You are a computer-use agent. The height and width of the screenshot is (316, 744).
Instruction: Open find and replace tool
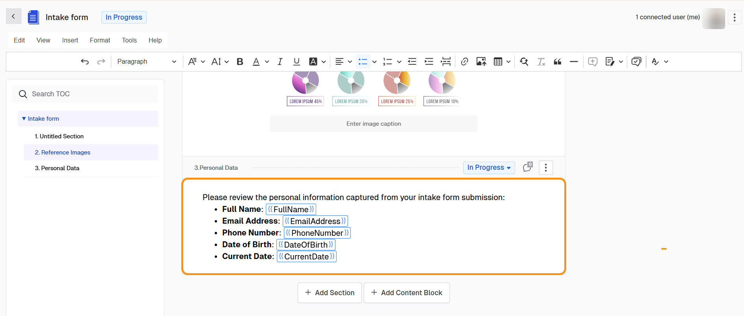pos(524,62)
